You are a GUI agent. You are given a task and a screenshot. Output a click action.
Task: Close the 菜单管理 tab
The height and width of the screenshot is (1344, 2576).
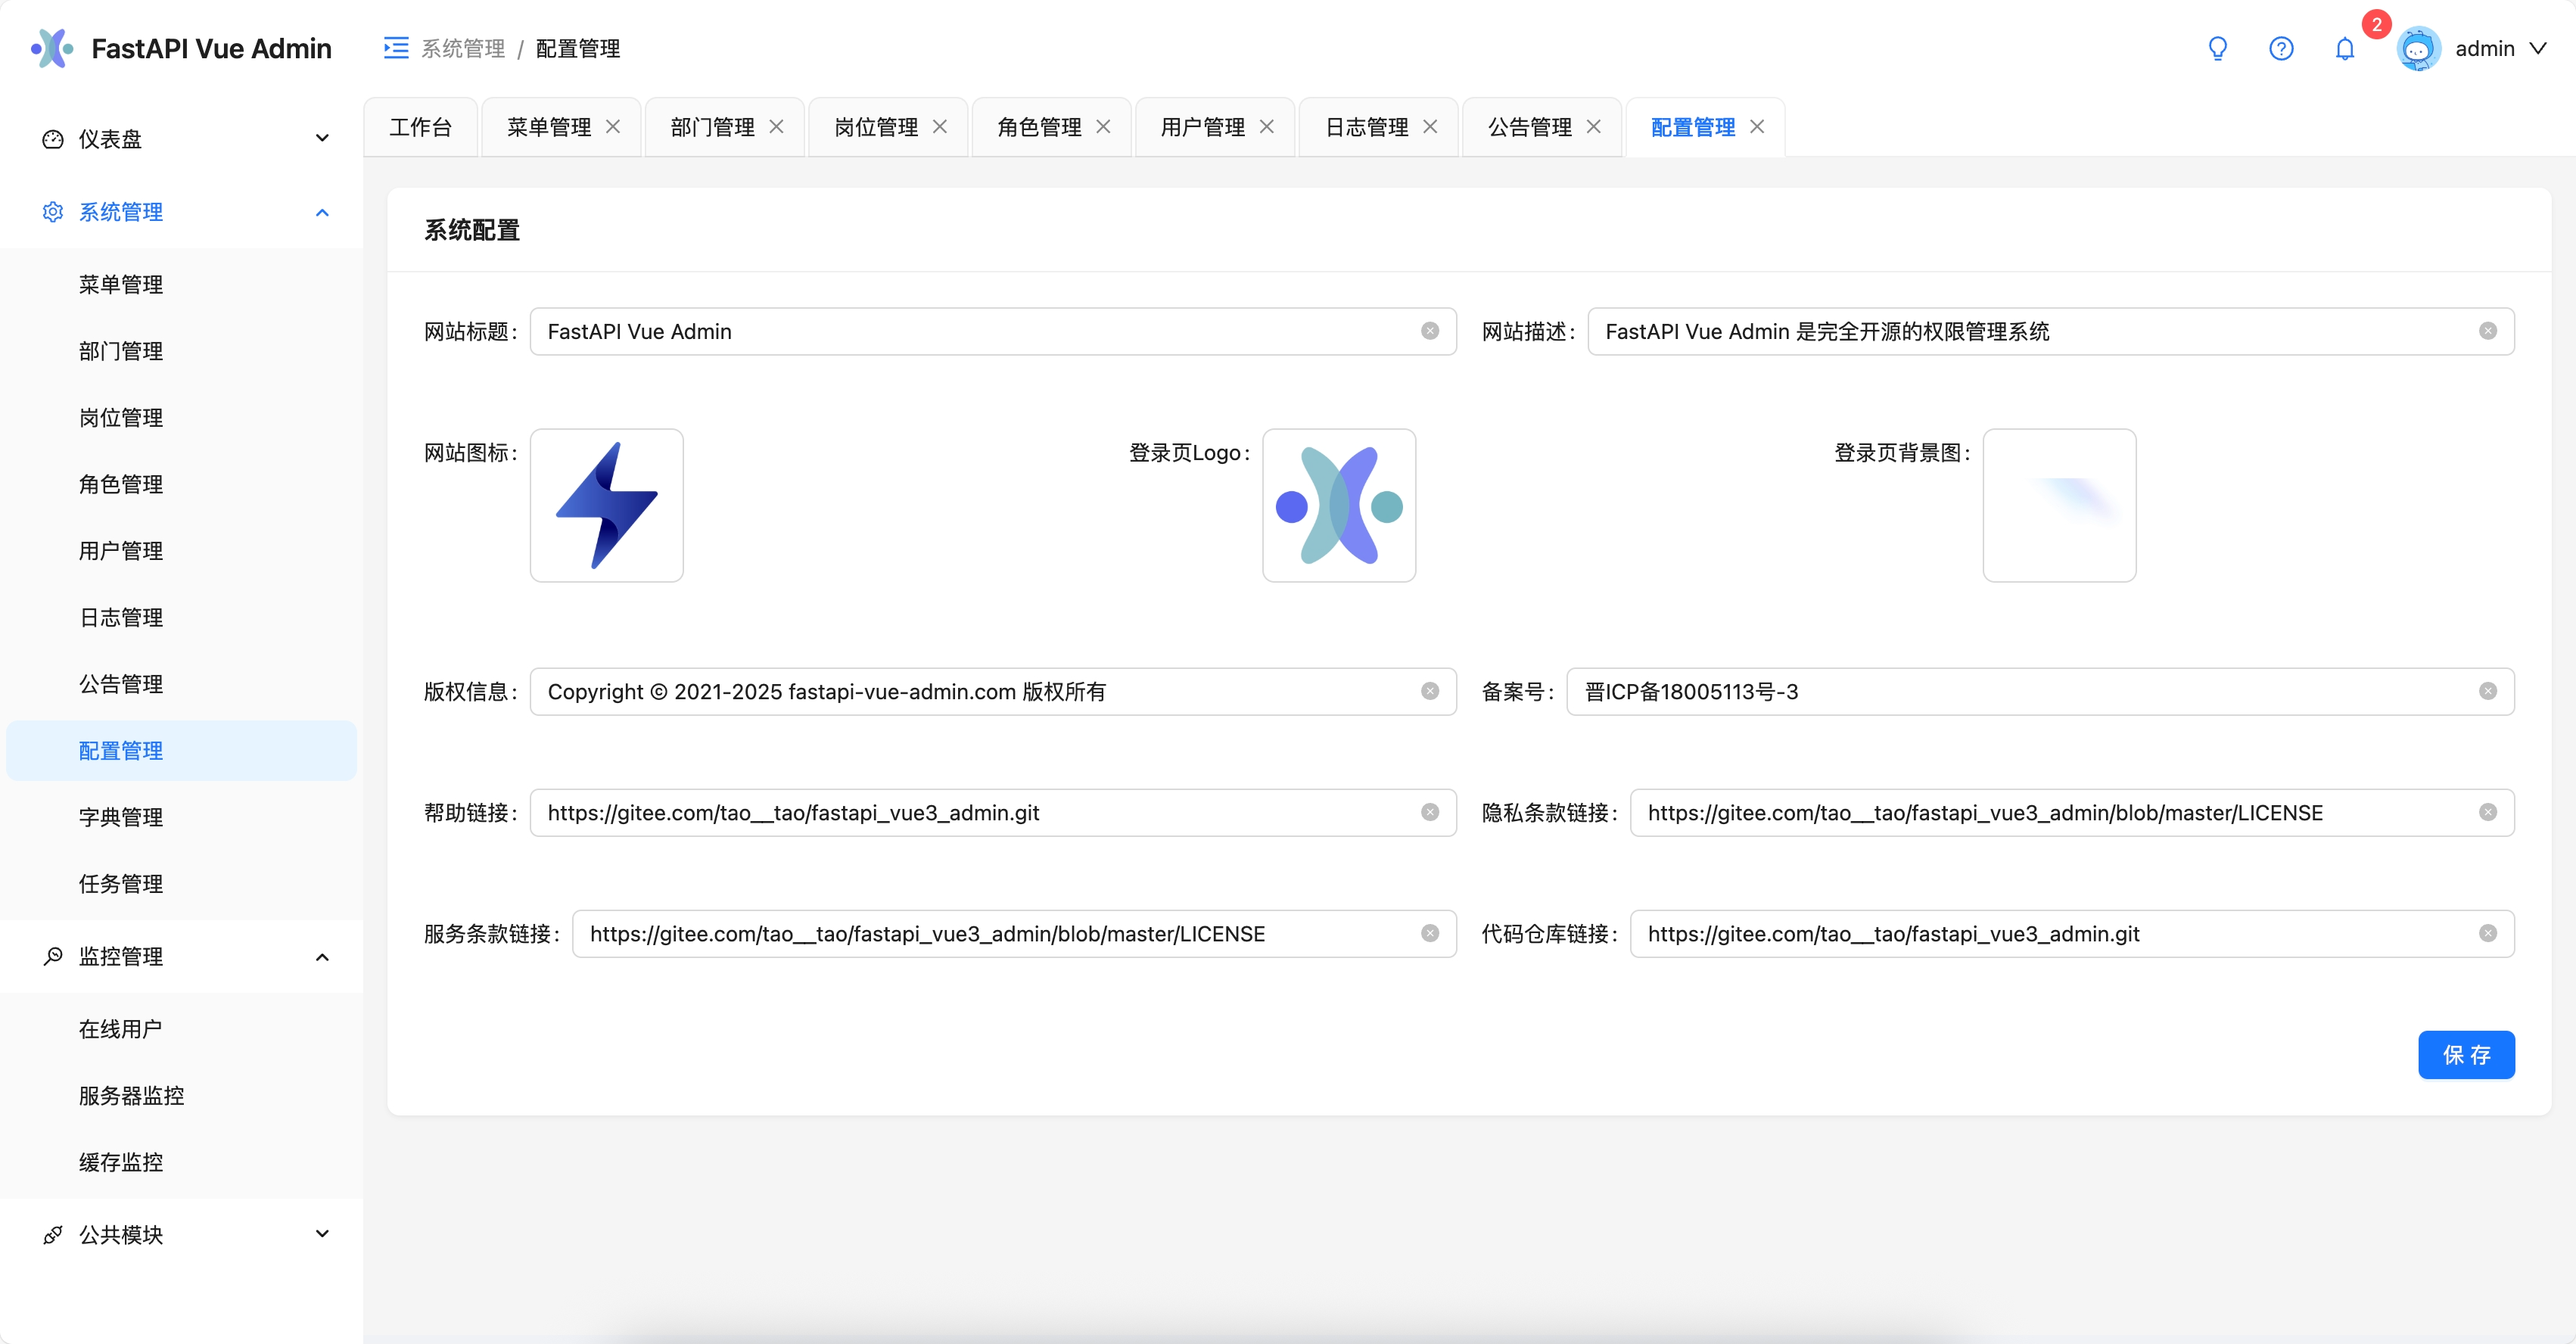[x=613, y=127]
